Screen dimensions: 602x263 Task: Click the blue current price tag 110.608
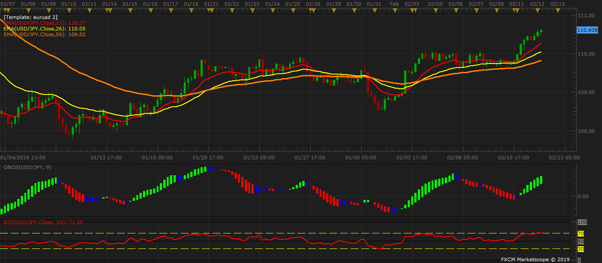[x=588, y=30]
